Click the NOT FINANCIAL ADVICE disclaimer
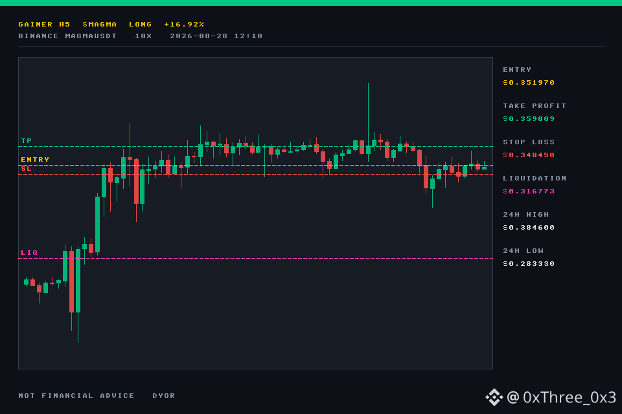This screenshot has width=622, height=414. pyautogui.click(x=76, y=396)
